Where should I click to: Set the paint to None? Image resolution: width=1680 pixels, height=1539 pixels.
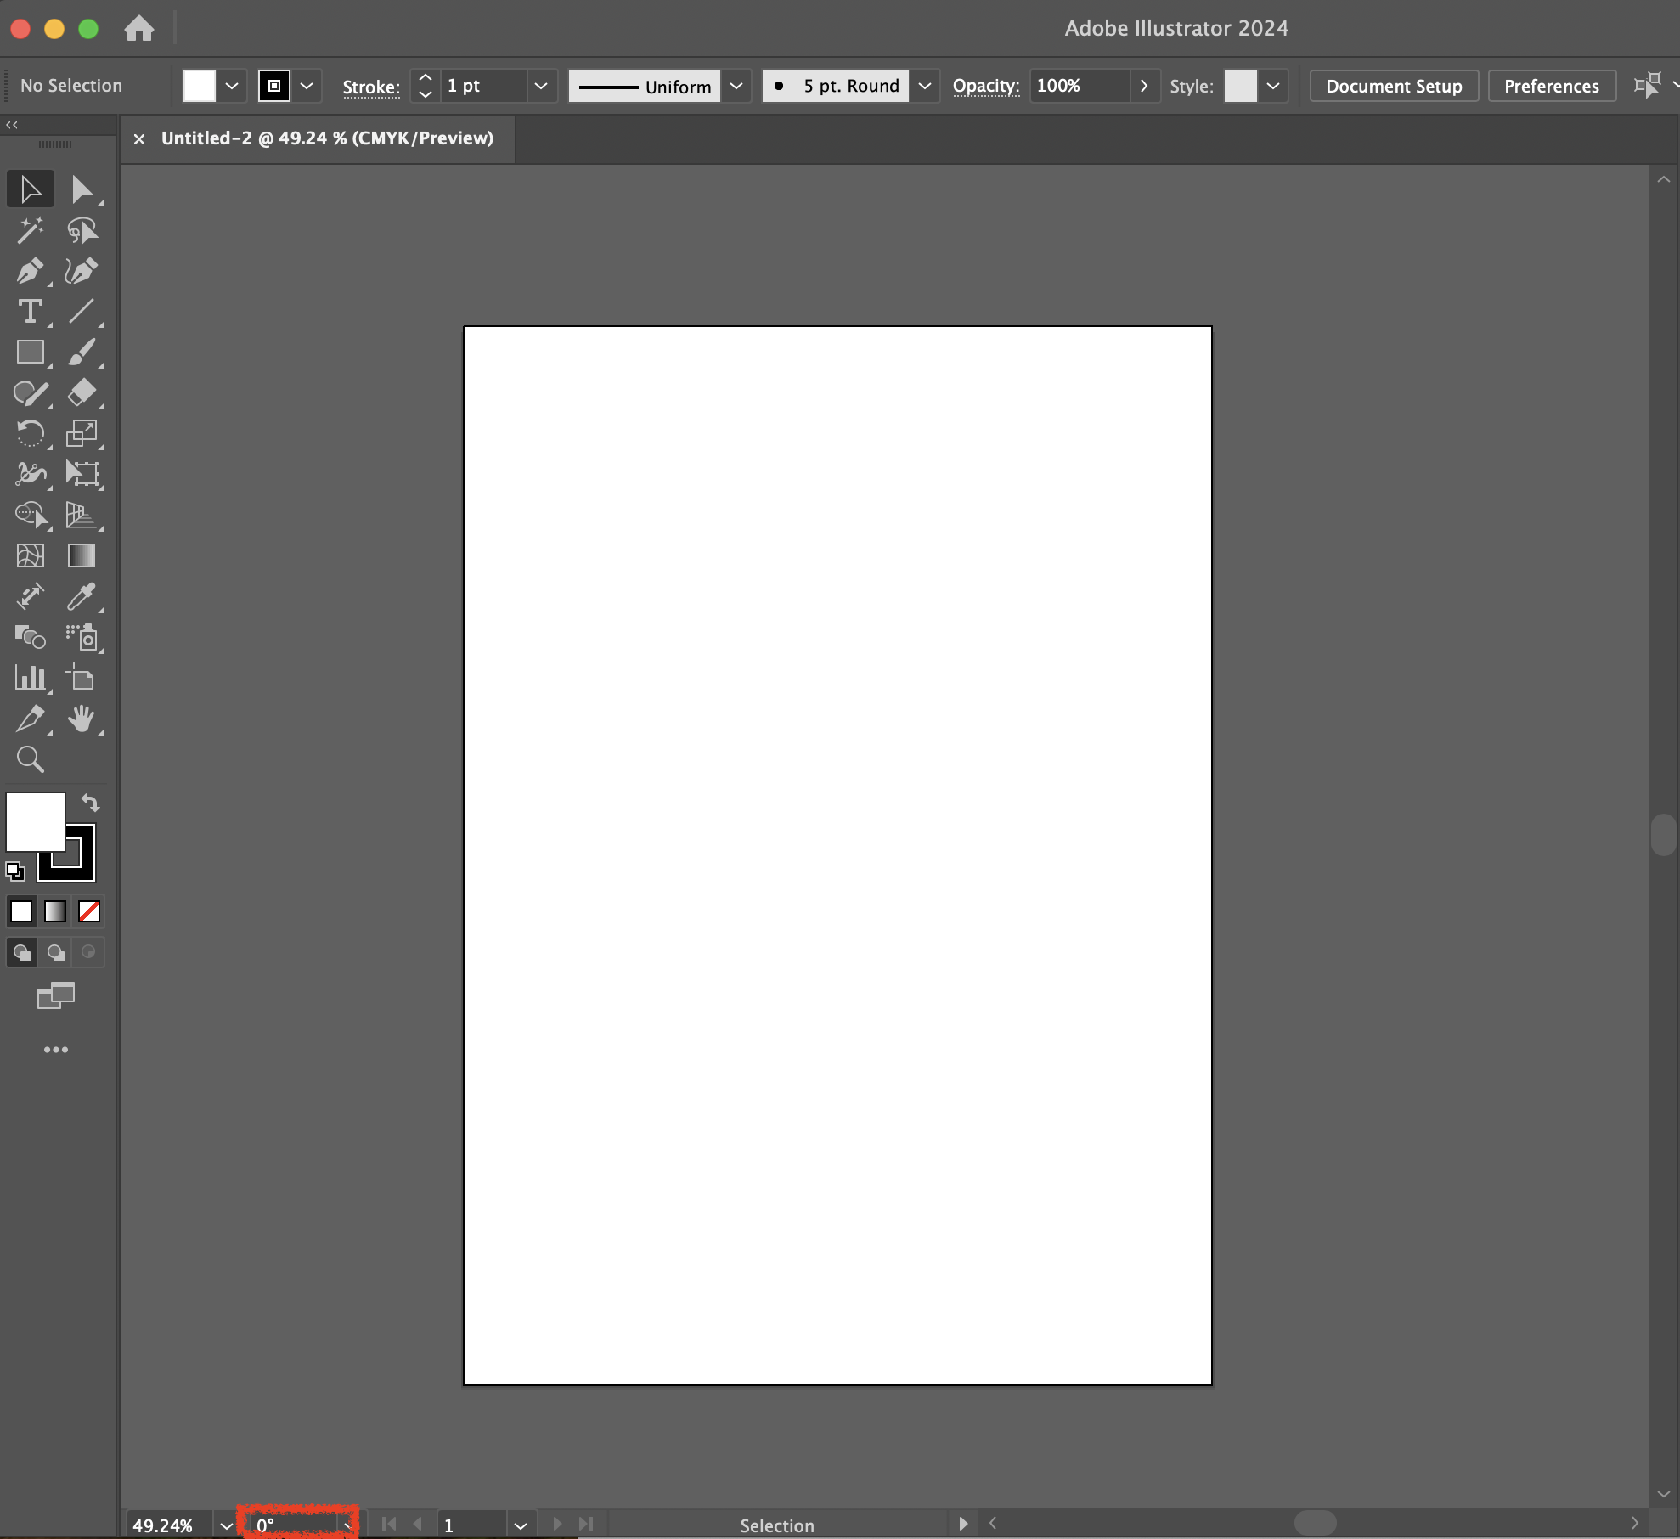(x=89, y=911)
